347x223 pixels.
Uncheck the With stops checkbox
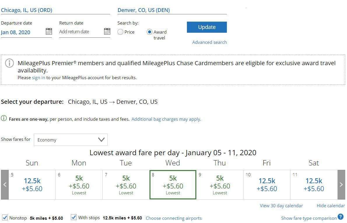pos(74,217)
